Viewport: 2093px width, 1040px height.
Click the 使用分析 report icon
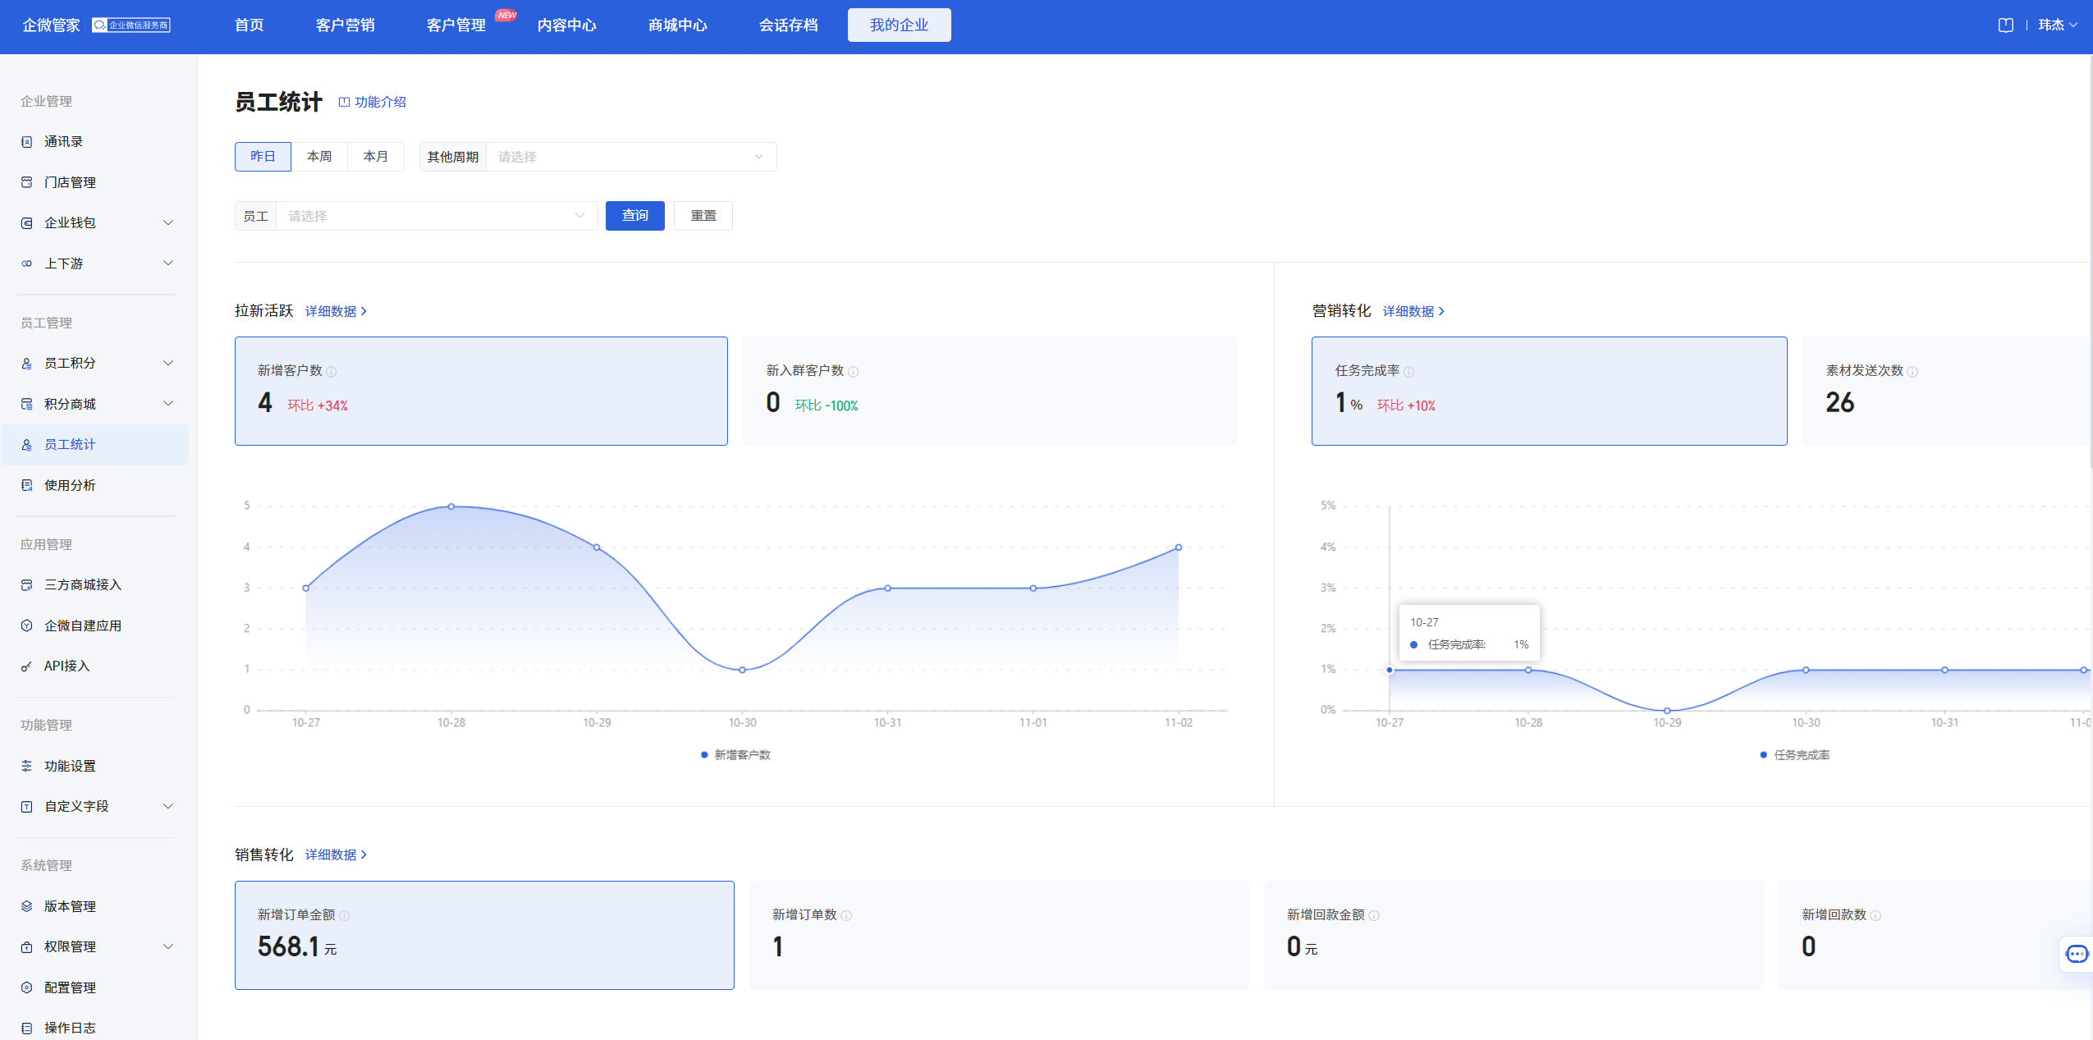click(26, 485)
